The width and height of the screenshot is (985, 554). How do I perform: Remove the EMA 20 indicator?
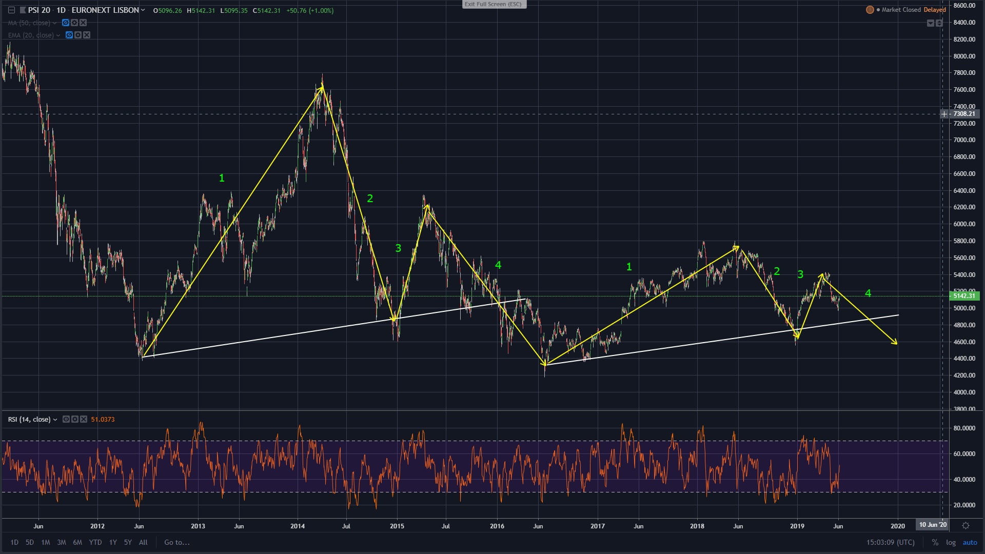point(87,35)
